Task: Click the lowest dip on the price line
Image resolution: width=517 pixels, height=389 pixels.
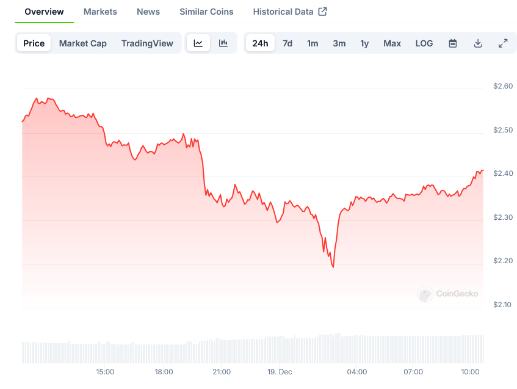Action: (x=333, y=267)
